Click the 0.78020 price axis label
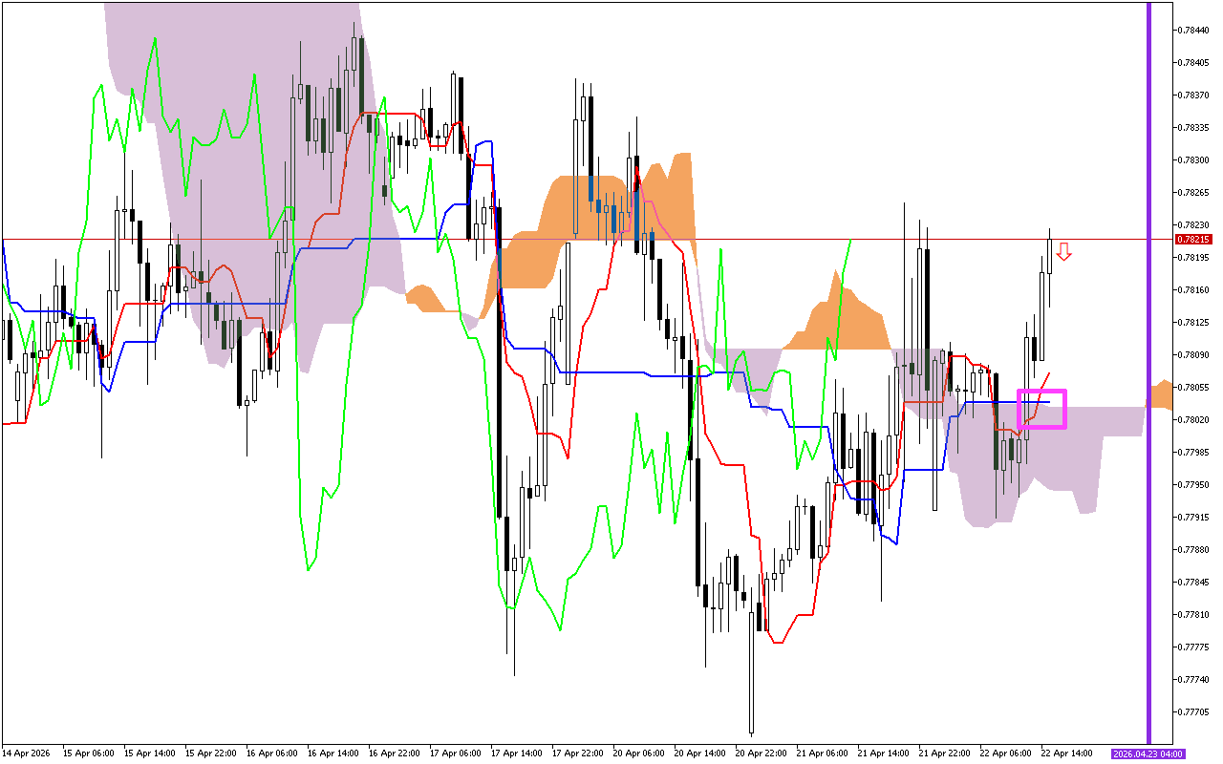The height and width of the screenshot is (764, 1223). pos(1191,419)
